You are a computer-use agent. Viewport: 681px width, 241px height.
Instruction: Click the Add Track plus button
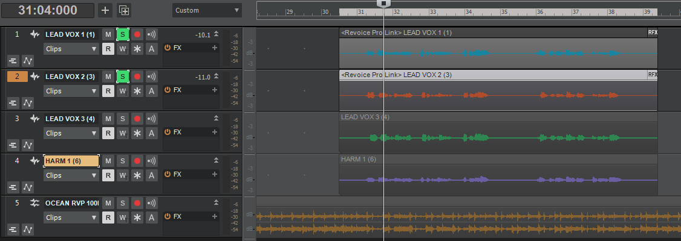pyautogui.click(x=105, y=10)
